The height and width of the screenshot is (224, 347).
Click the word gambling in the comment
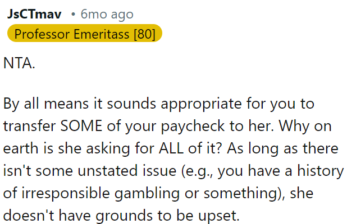click(147, 194)
